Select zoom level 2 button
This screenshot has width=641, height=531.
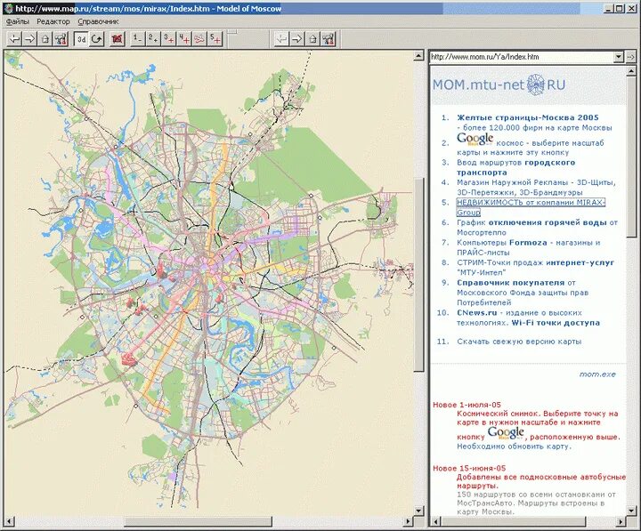tap(153, 39)
